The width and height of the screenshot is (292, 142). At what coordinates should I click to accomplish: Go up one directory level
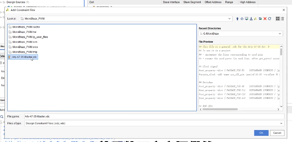(x=237, y=19)
